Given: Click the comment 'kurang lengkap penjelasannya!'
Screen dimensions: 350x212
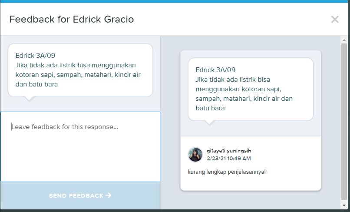Looking at the screenshot, I should tap(227, 172).
